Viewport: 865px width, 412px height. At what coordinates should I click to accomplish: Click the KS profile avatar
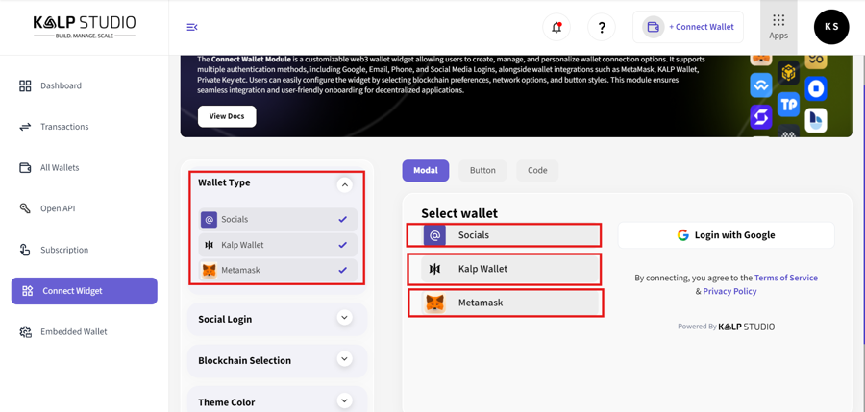(x=831, y=27)
